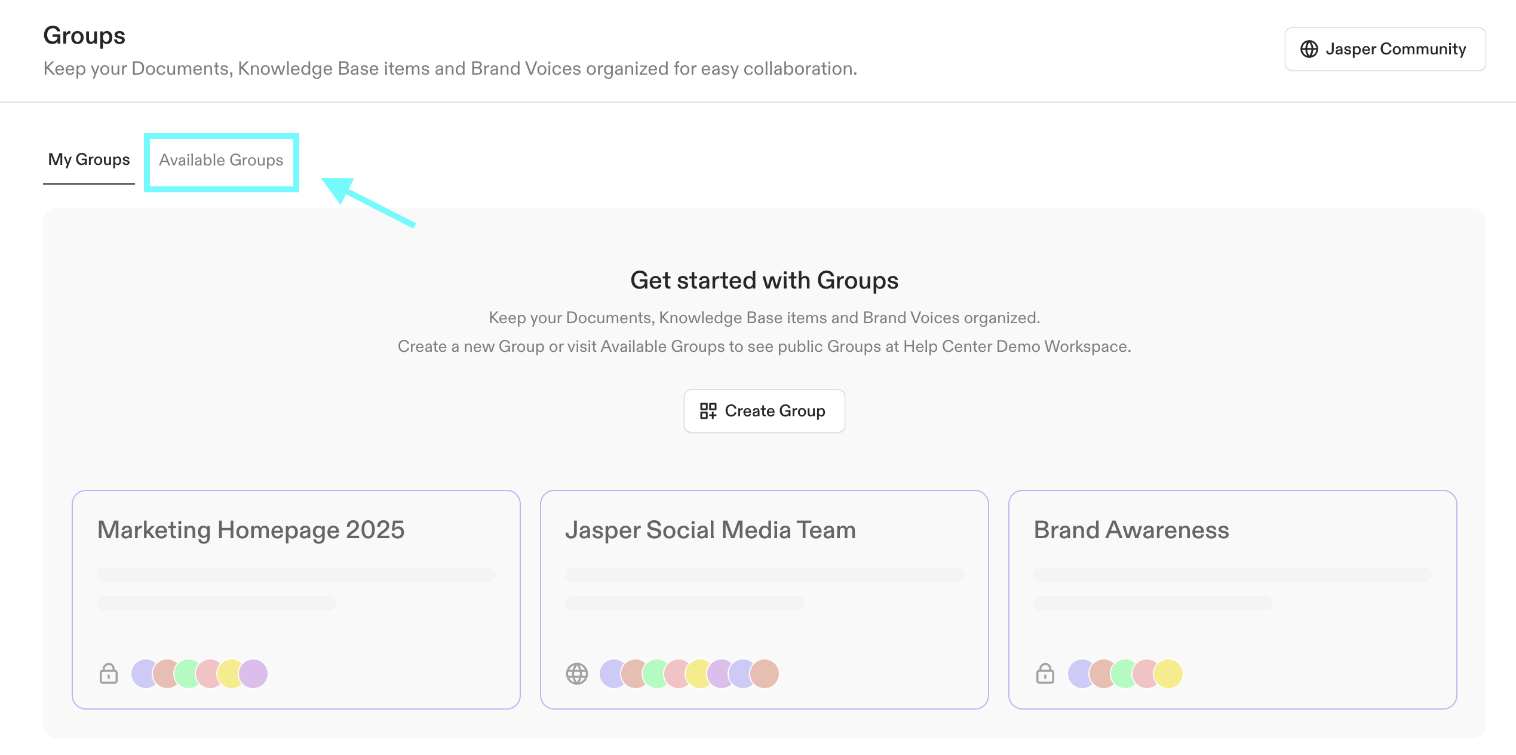Click the Jasper Community button

coord(1385,49)
